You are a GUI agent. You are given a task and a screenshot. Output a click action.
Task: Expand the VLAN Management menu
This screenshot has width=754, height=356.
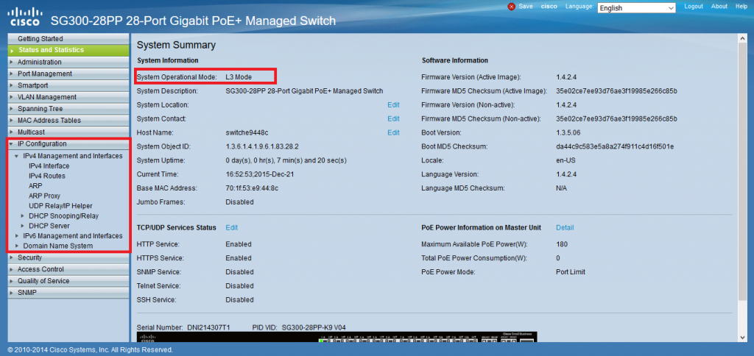click(x=68, y=97)
